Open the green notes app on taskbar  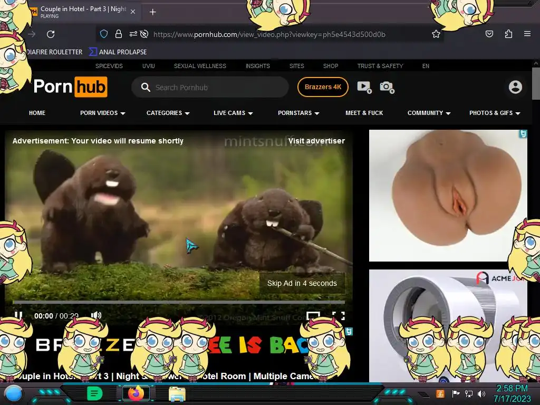[x=95, y=393]
